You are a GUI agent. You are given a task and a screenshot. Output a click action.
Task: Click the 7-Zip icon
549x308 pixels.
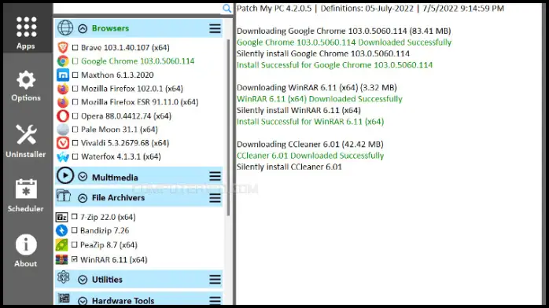(x=62, y=218)
